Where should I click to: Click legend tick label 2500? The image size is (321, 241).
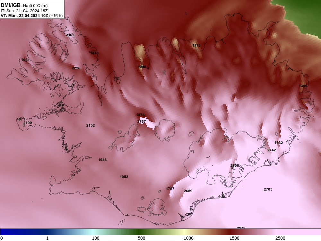[x=281, y=238]
